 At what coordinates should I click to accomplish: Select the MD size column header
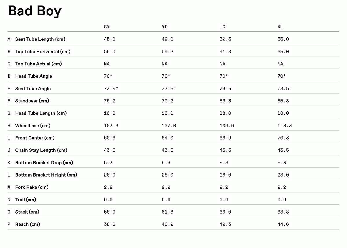pyautogui.click(x=165, y=27)
